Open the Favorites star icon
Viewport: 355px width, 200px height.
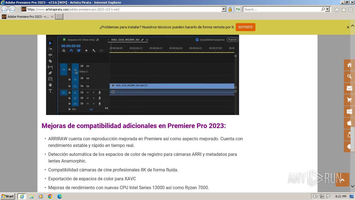click(344, 10)
